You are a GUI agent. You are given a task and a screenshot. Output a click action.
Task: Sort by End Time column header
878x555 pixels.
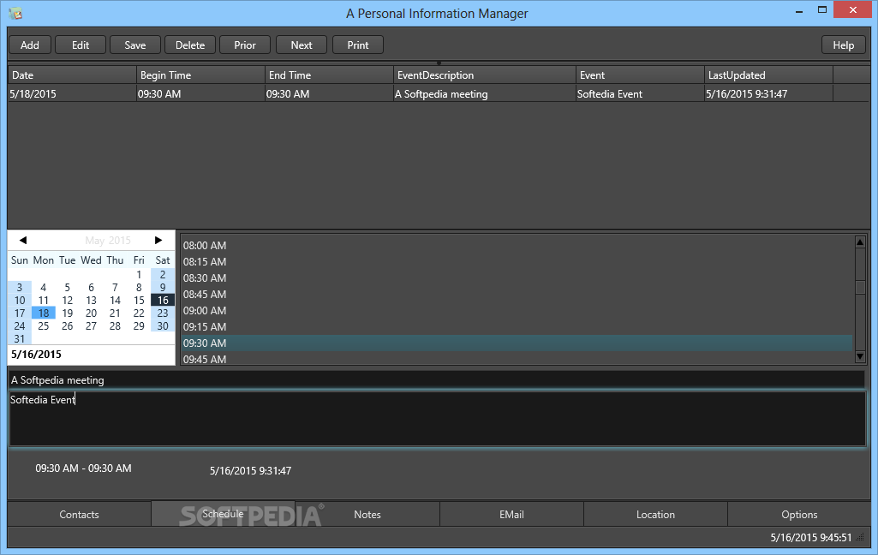(x=329, y=75)
